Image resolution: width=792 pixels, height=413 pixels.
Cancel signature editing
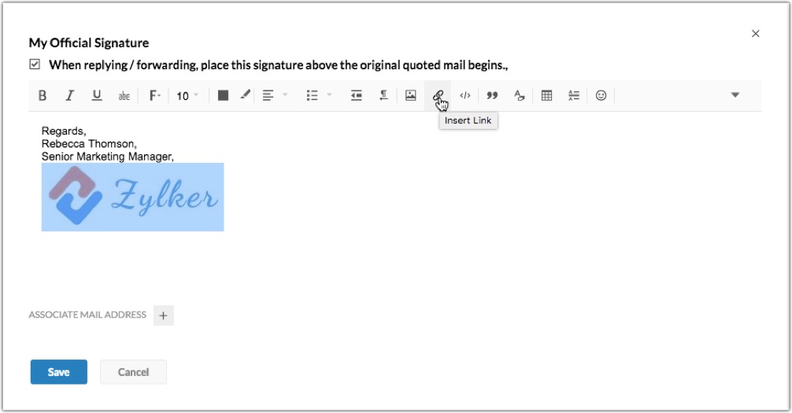pyautogui.click(x=133, y=372)
